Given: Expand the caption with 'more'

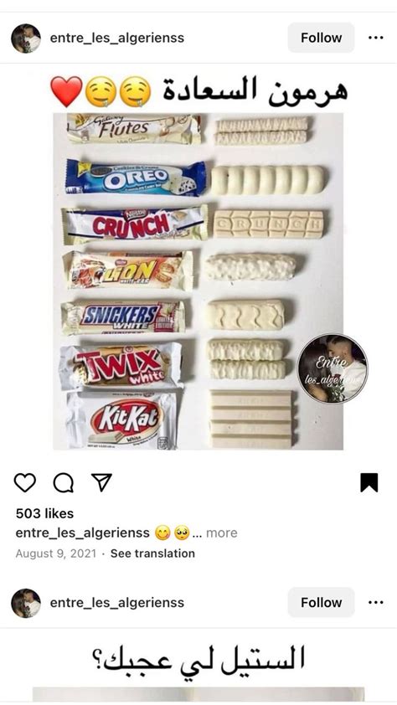Looking at the screenshot, I should point(221,533).
